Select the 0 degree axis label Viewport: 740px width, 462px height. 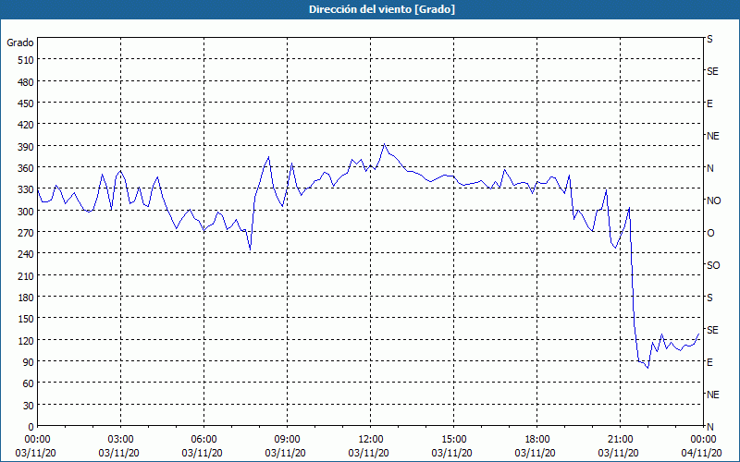(x=31, y=427)
